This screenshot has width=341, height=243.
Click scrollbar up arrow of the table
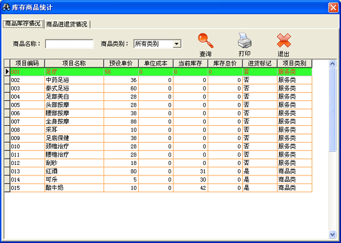[332, 64]
